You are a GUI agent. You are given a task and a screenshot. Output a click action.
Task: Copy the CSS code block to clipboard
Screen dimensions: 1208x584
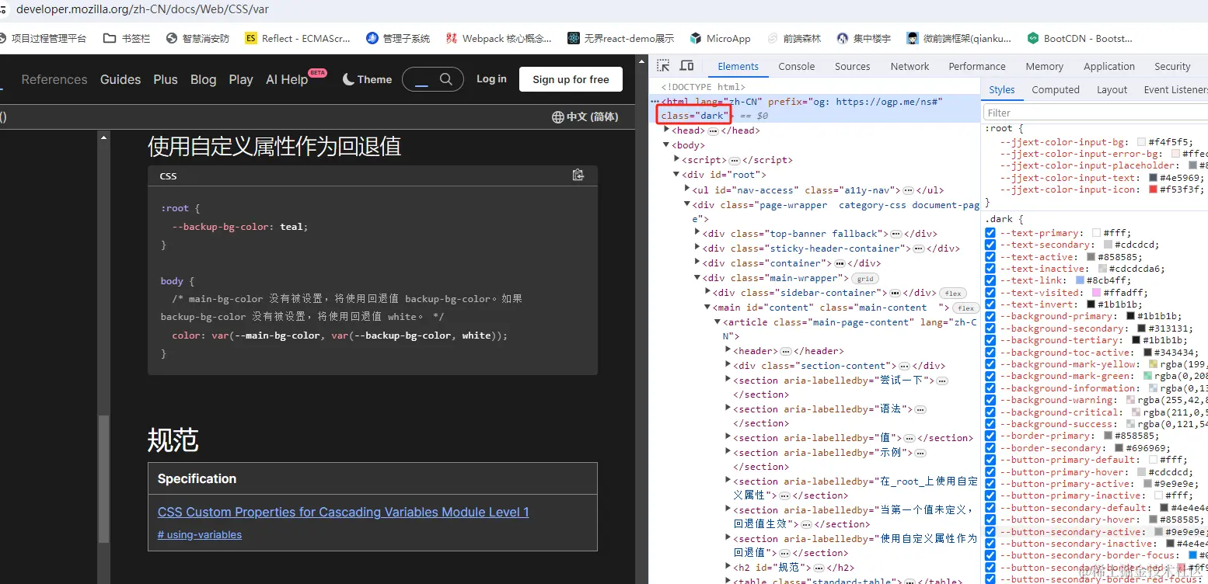[578, 176]
